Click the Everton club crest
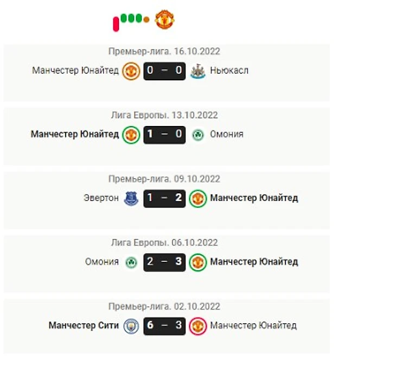The width and height of the screenshot is (396, 366). coord(131,198)
